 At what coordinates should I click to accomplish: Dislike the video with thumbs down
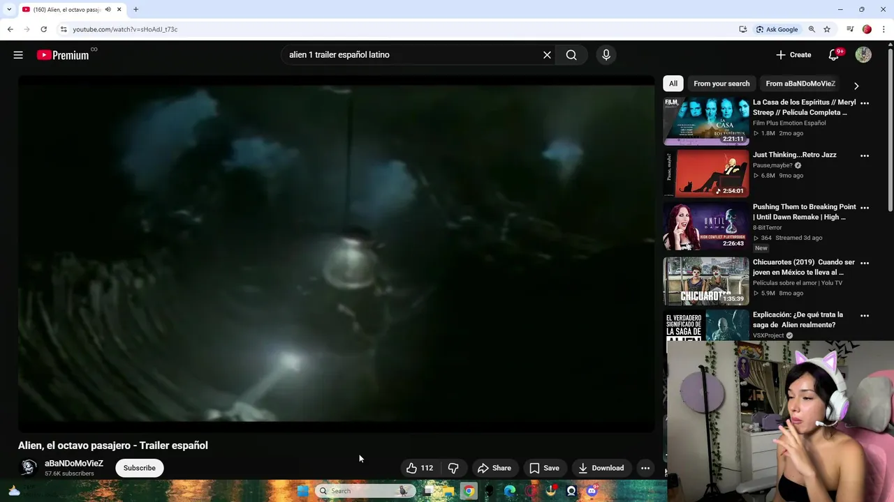pos(453,468)
